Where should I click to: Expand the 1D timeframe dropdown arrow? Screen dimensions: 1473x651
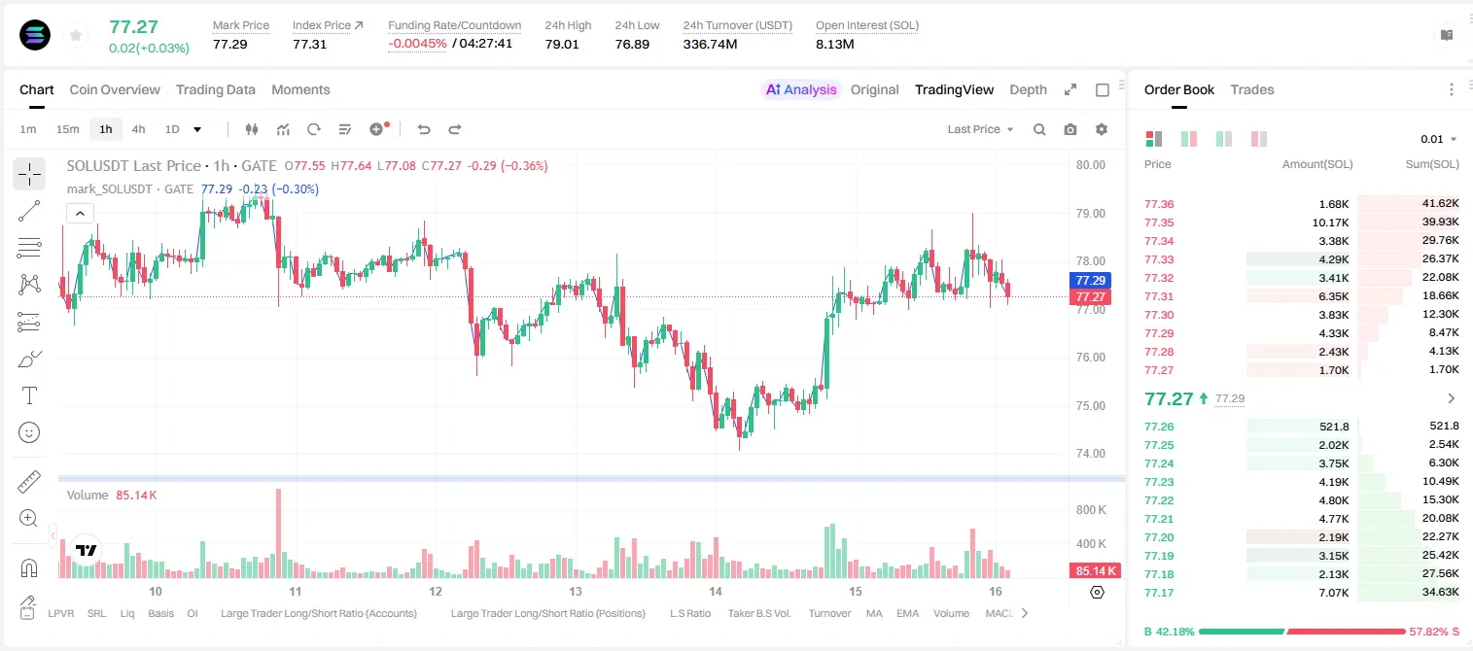pos(197,129)
